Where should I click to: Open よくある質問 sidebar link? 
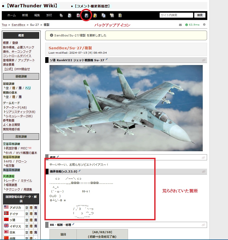[x=11, y=125]
